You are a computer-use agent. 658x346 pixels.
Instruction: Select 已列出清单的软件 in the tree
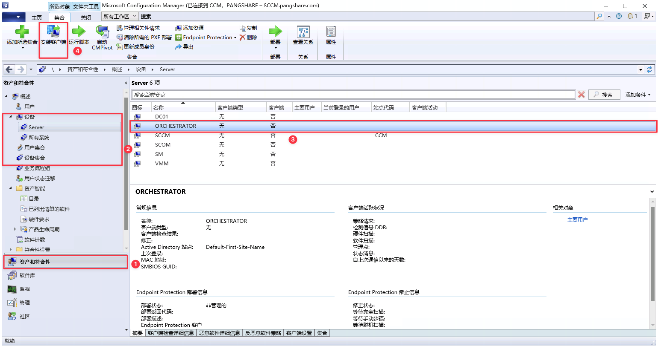click(49, 209)
